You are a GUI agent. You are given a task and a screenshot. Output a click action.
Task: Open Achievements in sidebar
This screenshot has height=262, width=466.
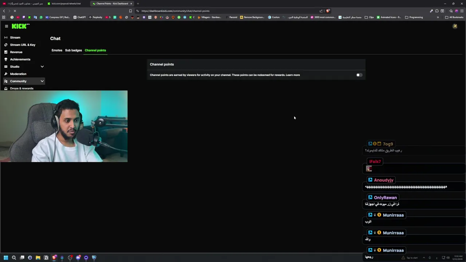click(20, 59)
